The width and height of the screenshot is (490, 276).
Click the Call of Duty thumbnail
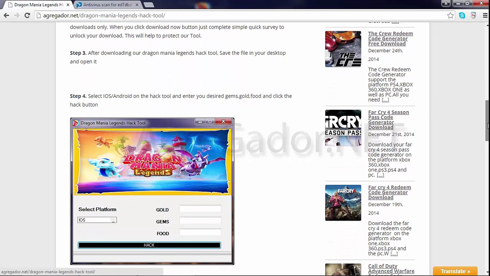point(343,270)
